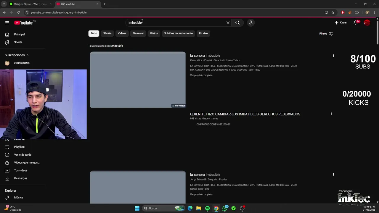
Task: Open QUIEN TE HIZO CAMBIAR video title
Action: click(245, 114)
